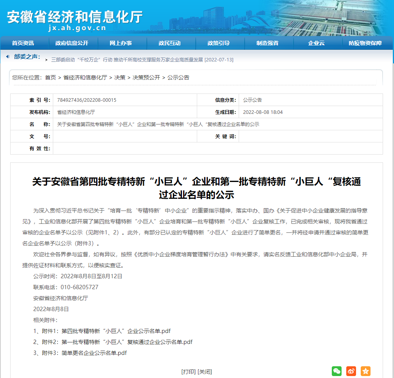This screenshot has height=378, width=394.
Task: Share the notice via the red Weibo icon
Action: 351,371
